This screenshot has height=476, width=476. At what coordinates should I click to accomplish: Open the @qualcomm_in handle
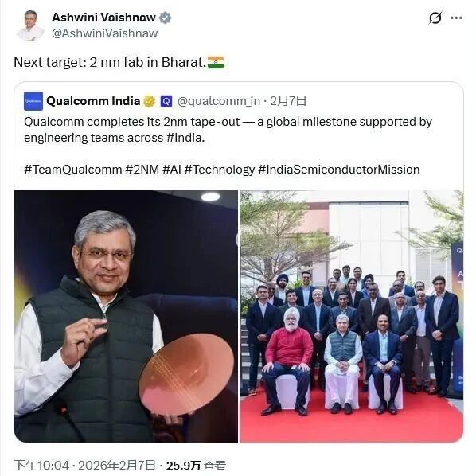pyautogui.click(x=219, y=101)
